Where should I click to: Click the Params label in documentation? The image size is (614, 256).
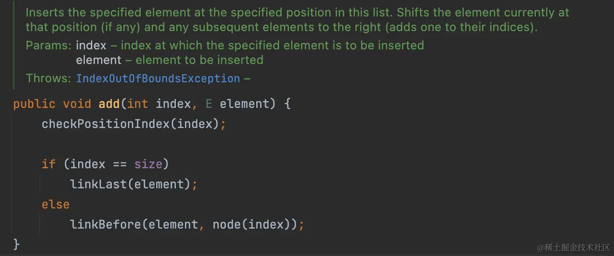[48, 45]
